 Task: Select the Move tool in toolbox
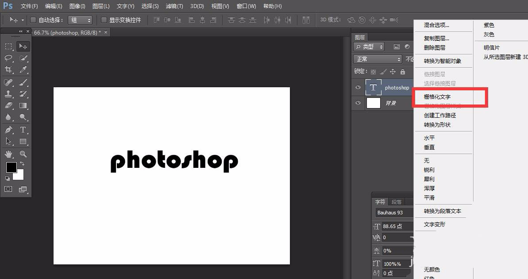23,46
